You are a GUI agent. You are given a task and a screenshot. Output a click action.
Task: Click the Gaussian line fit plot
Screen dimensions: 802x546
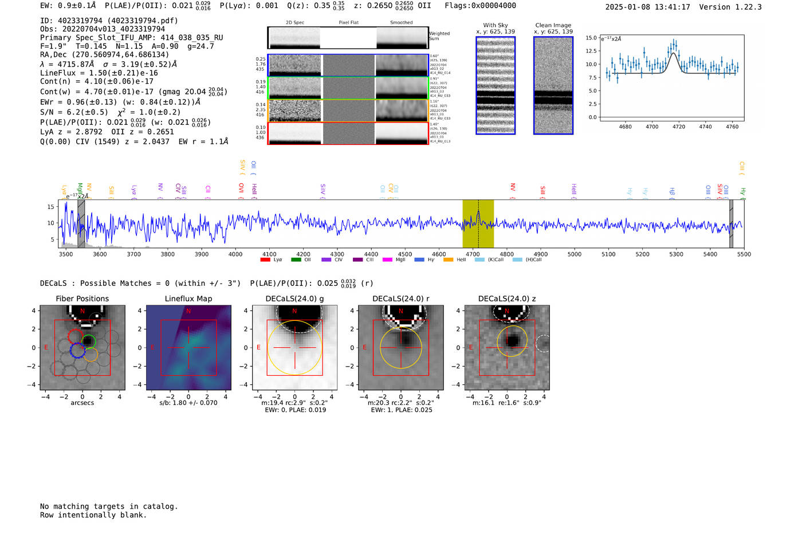point(671,78)
